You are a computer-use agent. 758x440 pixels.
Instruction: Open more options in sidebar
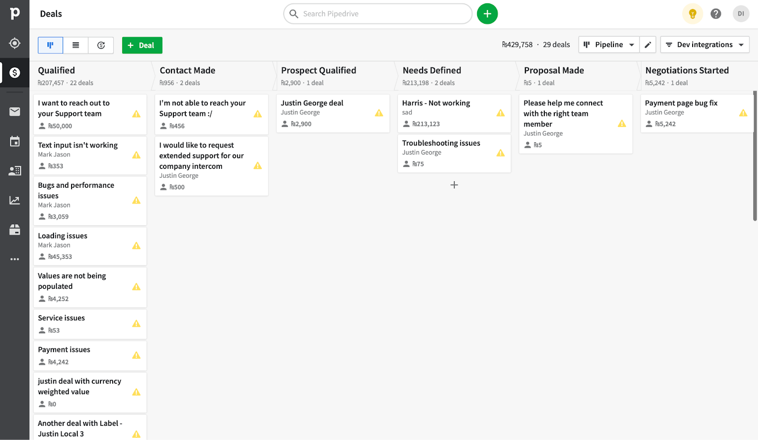coord(15,259)
